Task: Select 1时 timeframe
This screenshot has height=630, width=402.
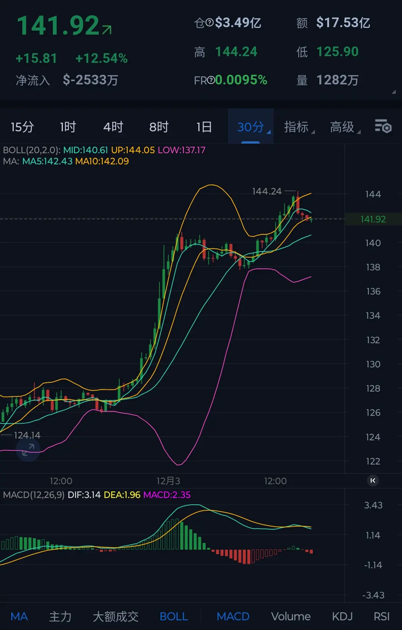Action: [x=68, y=127]
